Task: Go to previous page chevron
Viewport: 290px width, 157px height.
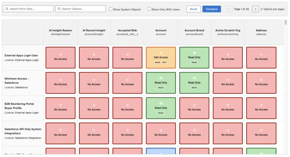Action: 229,9
